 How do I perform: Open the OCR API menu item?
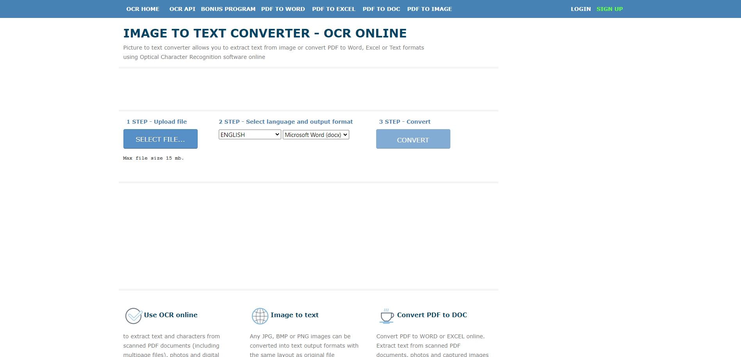click(182, 9)
